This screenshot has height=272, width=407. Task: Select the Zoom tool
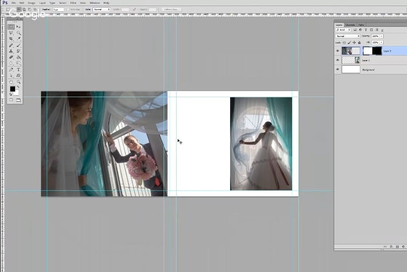click(x=18, y=82)
